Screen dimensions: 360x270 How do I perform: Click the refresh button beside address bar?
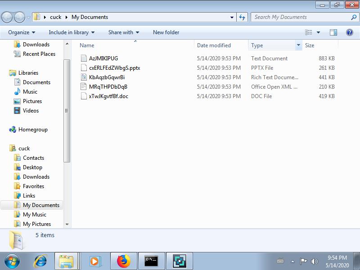click(242, 17)
